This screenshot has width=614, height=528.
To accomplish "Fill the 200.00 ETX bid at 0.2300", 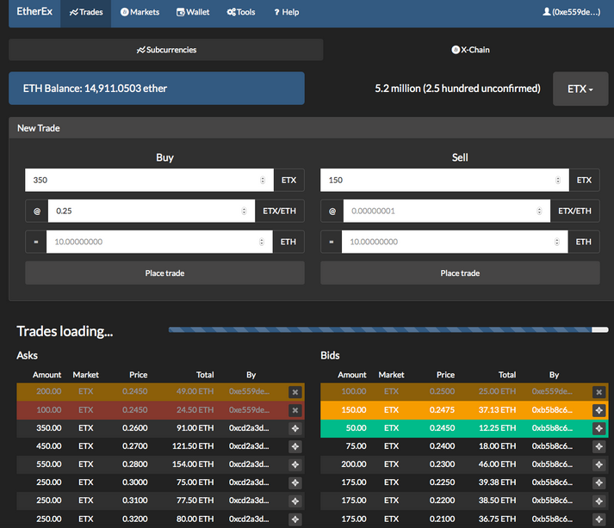I will point(599,464).
